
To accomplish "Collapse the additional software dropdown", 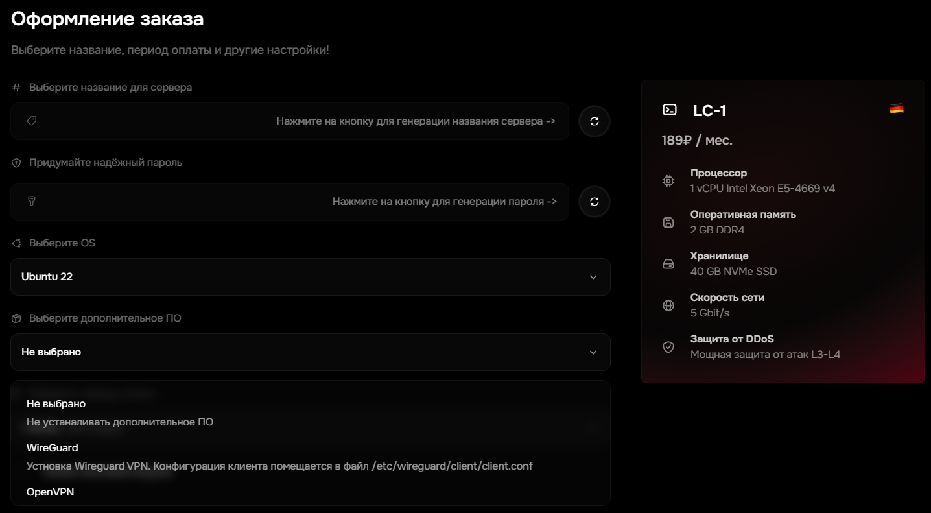I will [x=310, y=352].
